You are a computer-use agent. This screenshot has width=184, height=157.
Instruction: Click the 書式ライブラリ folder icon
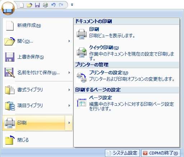10,90
